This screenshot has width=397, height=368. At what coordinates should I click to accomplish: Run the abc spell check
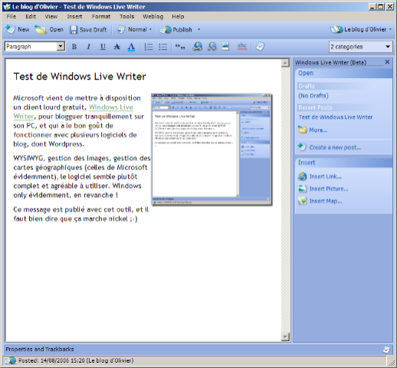(242, 46)
